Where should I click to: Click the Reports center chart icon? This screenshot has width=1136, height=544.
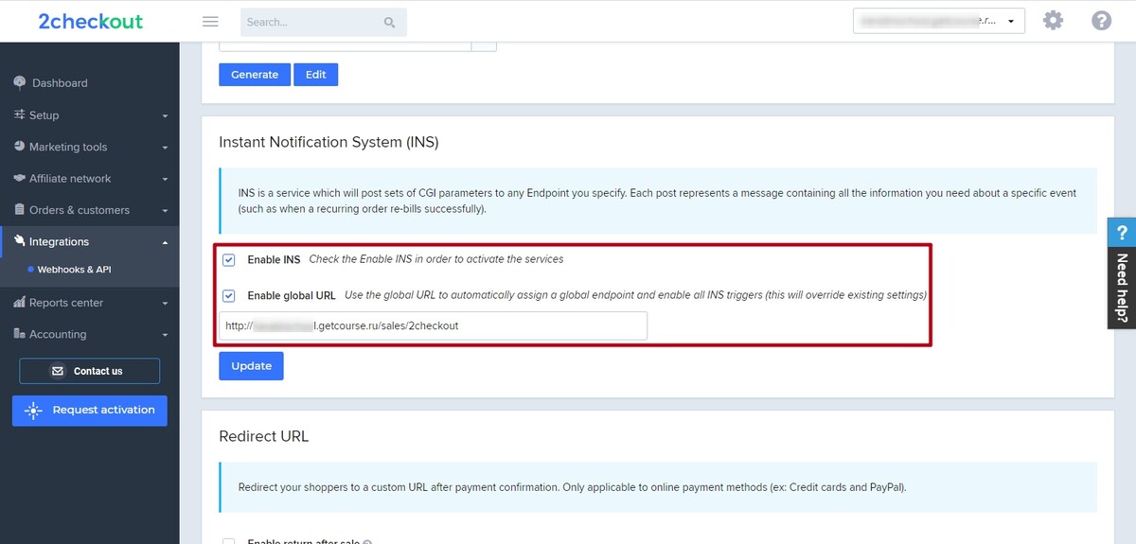(x=20, y=303)
